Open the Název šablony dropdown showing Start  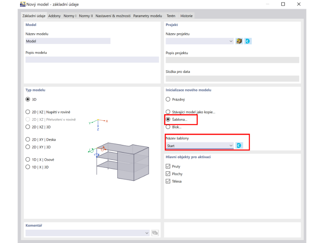(x=200, y=146)
